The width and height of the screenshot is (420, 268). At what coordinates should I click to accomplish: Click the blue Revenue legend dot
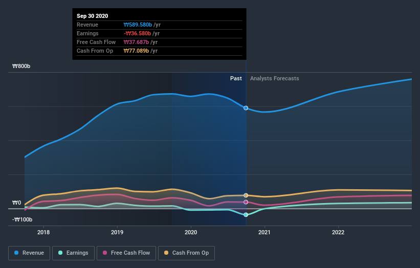click(x=16, y=253)
